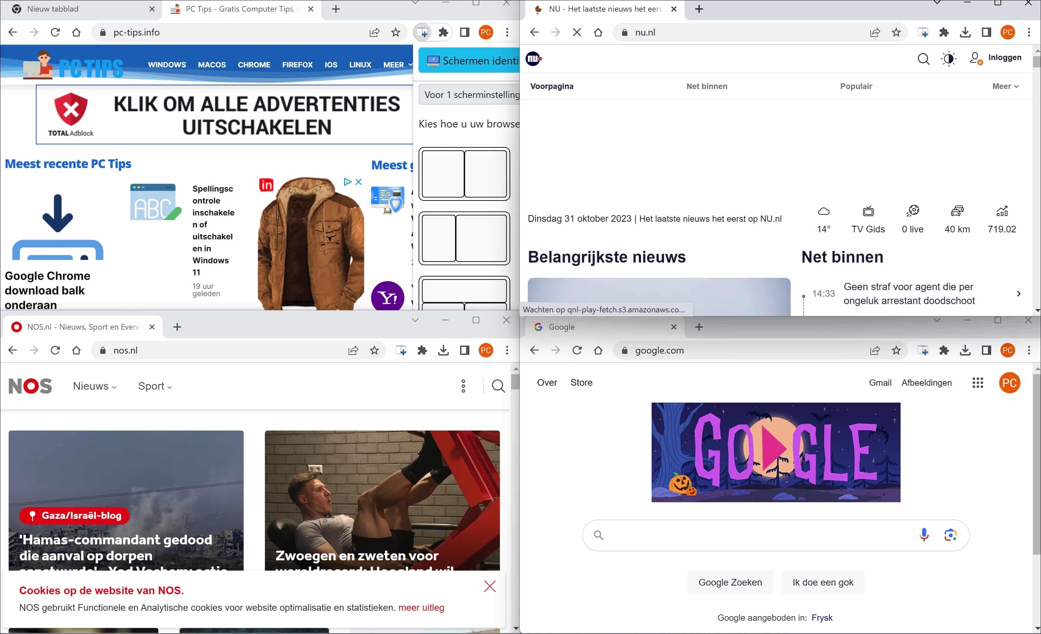Open the Google apps grid
The width and height of the screenshot is (1041, 634).
pos(978,383)
